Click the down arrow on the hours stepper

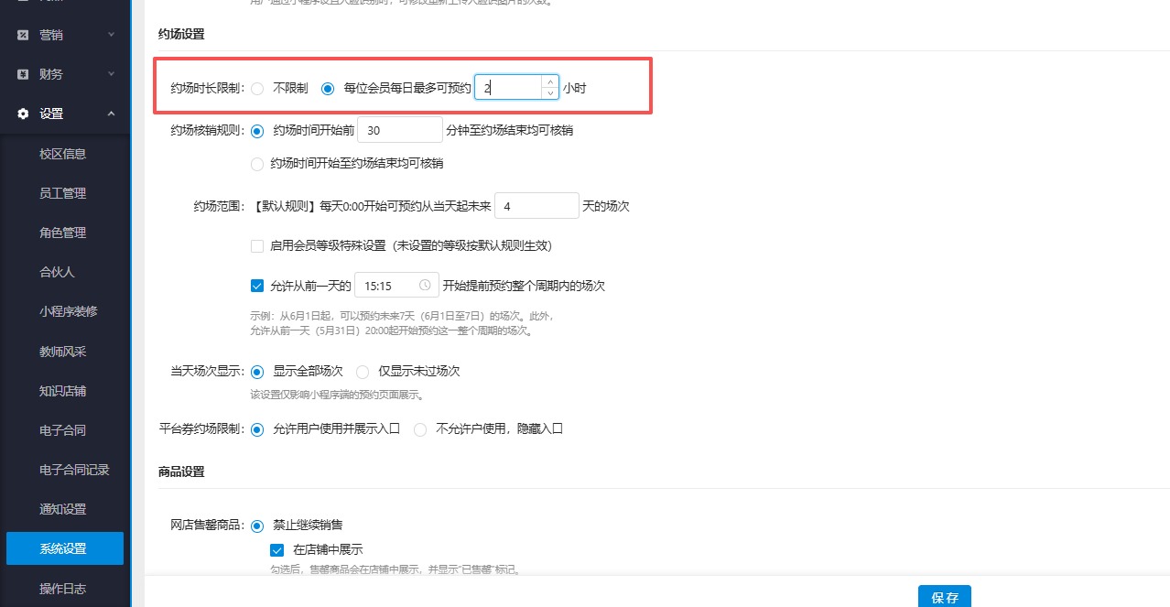pos(549,92)
